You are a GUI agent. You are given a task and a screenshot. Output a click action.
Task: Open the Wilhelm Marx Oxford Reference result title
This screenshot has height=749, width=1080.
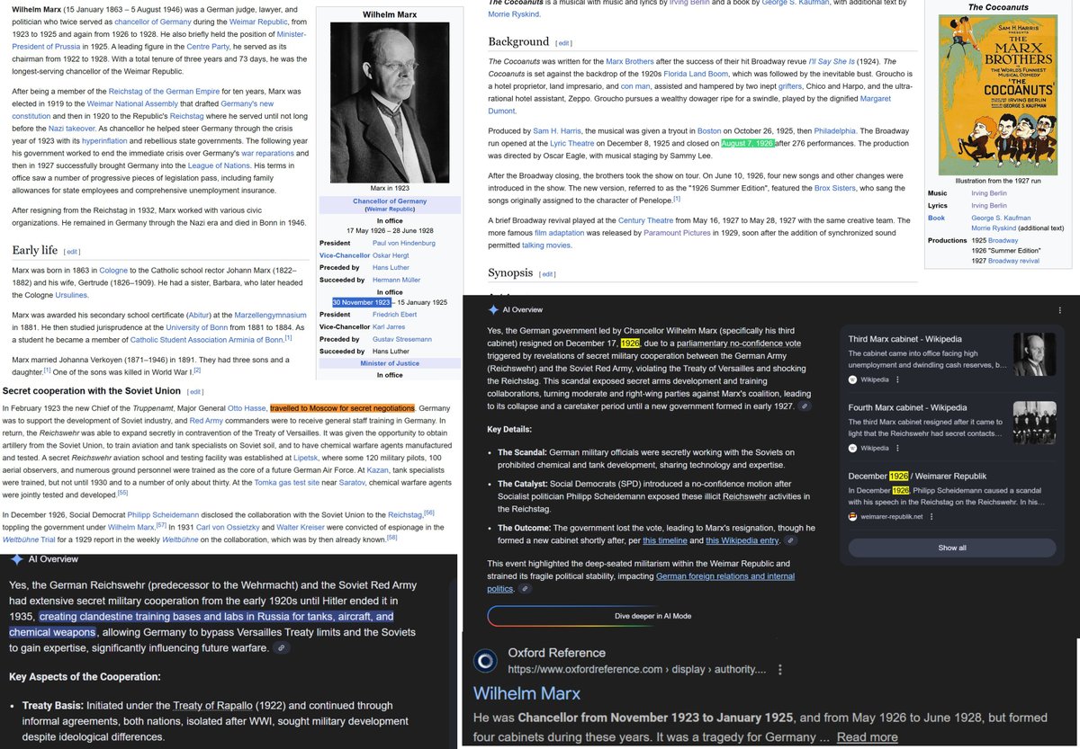(527, 693)
